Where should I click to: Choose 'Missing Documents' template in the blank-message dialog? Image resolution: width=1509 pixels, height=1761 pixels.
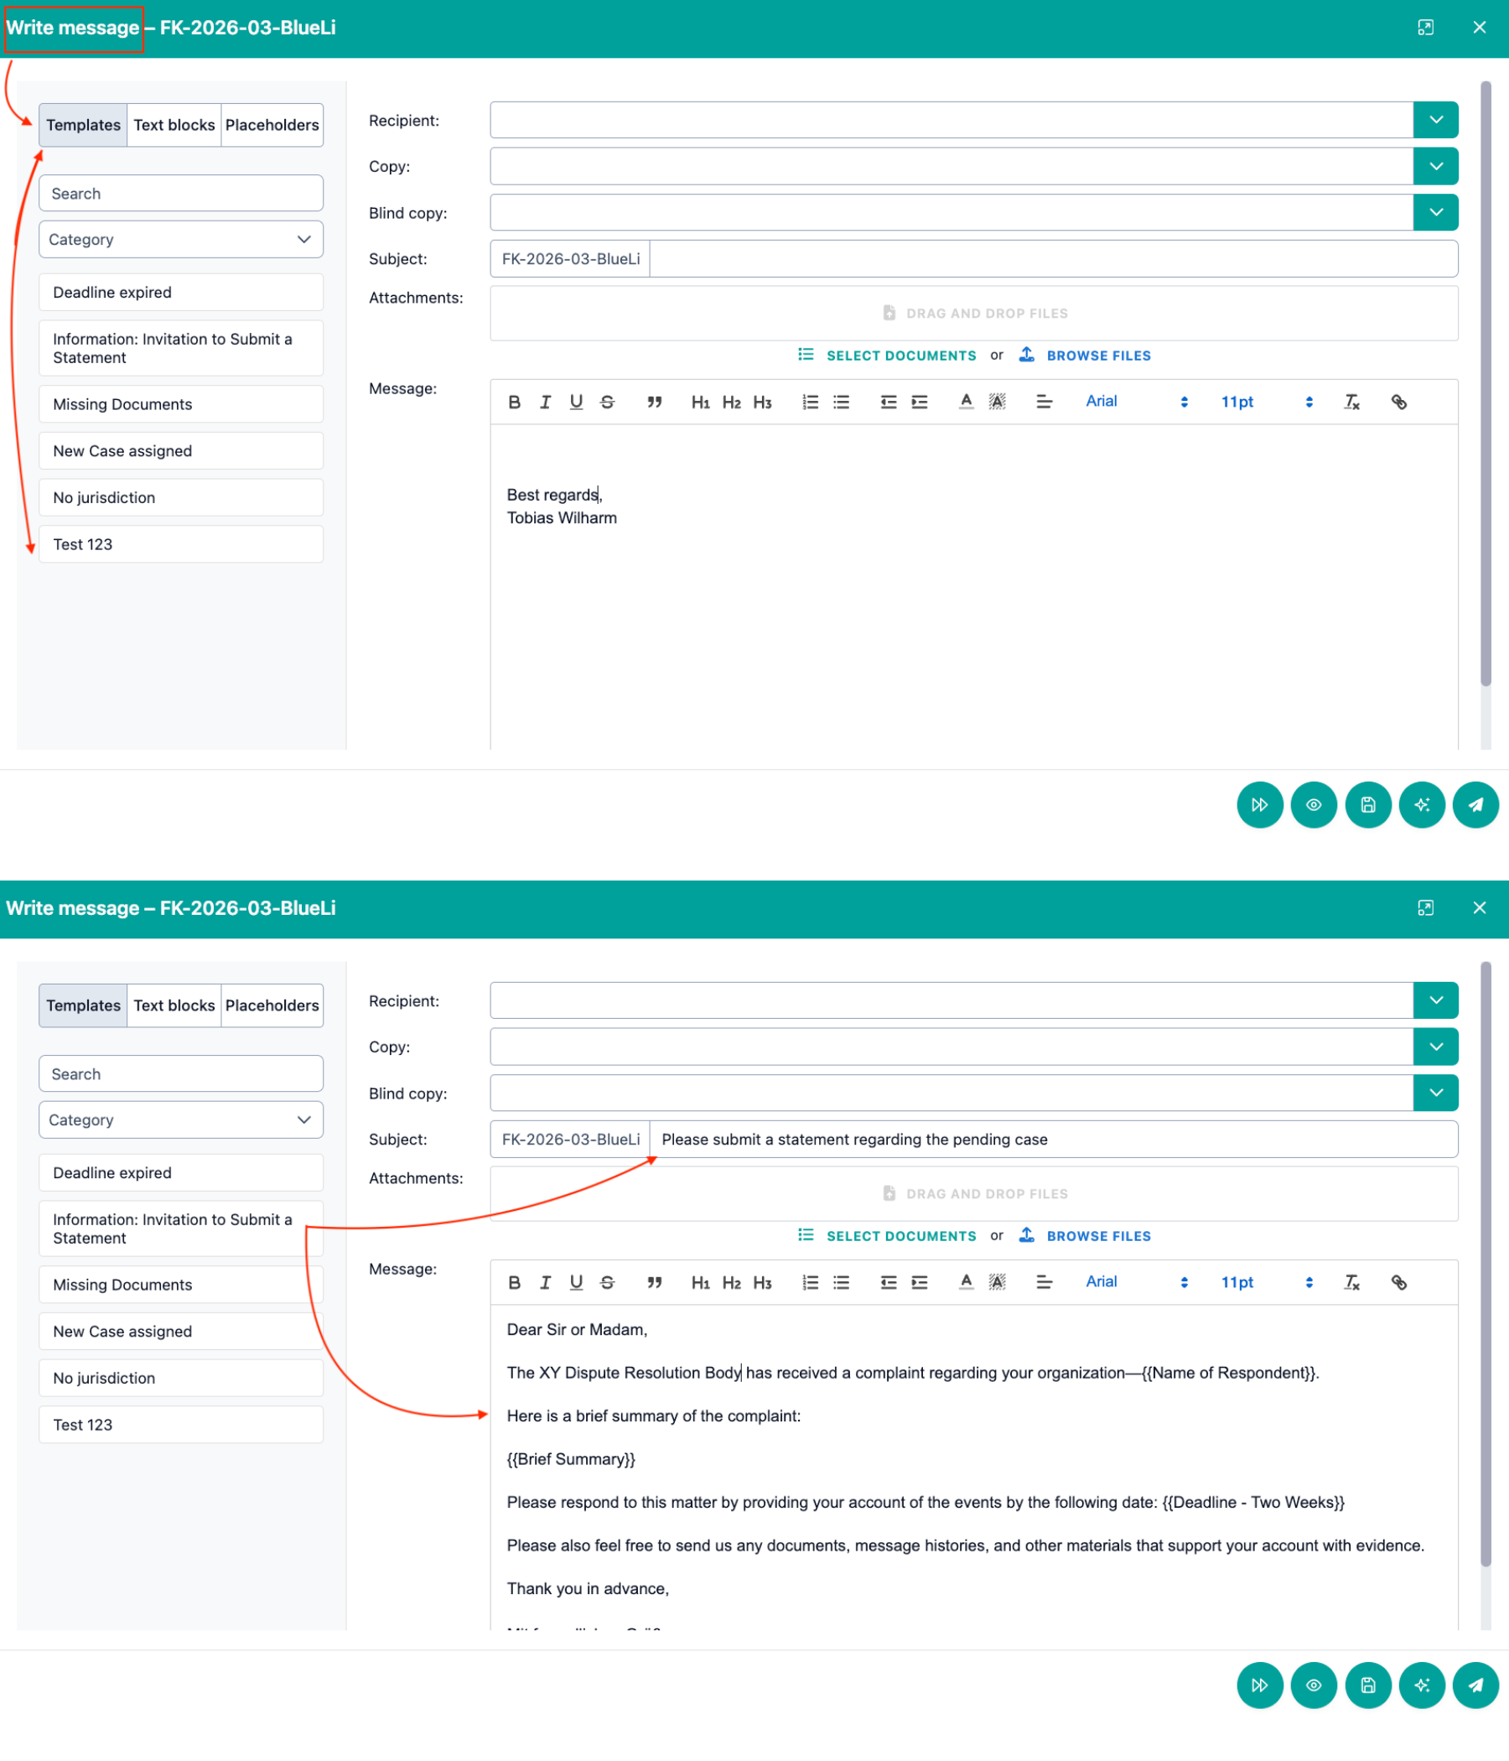point(181,404)
